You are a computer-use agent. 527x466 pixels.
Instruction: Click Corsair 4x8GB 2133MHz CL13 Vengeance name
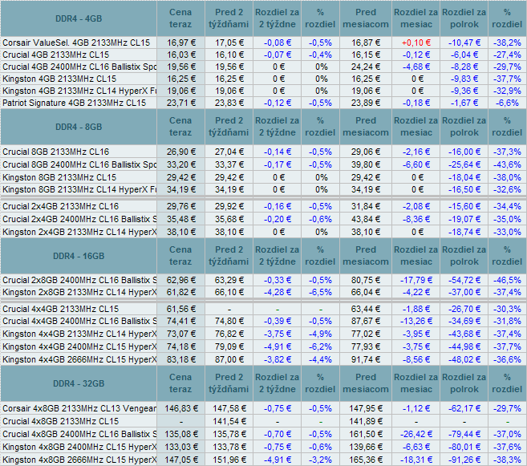(x=79, y=408)
